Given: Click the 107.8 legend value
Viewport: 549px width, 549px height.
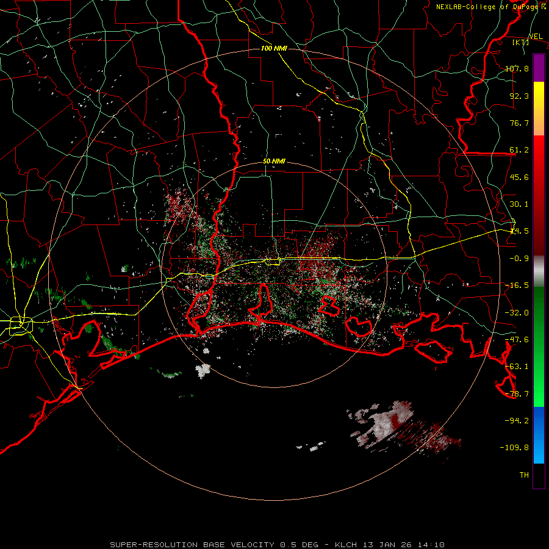Looking at the screenshot, I should (517, 68).
